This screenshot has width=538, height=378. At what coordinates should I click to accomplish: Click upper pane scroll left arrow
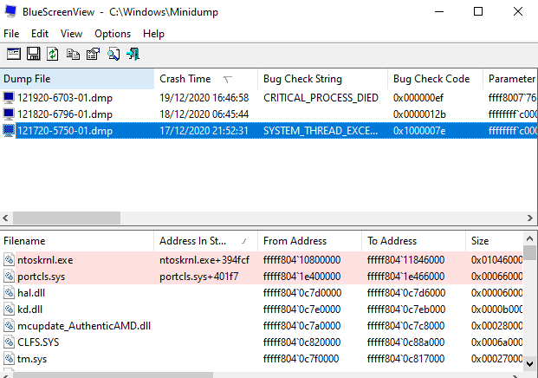[5, 218]
